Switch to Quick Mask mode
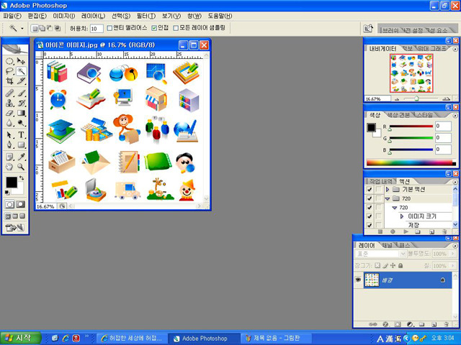This screenshot has height=345, width=461. tap(21, 204)
